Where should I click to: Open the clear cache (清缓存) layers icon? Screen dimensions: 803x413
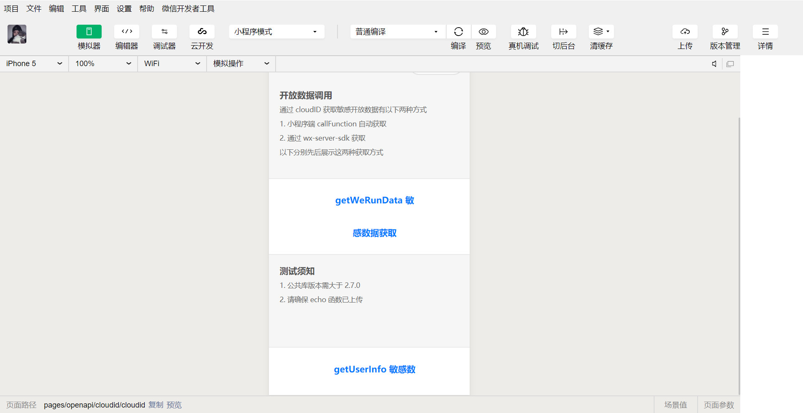(x=601, y=32)
